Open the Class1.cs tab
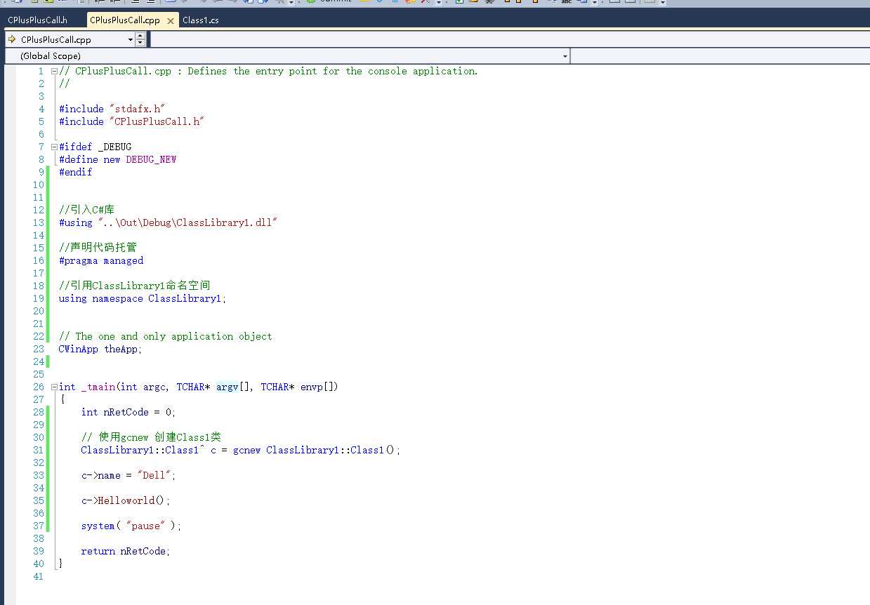 (x=200, y=20)
